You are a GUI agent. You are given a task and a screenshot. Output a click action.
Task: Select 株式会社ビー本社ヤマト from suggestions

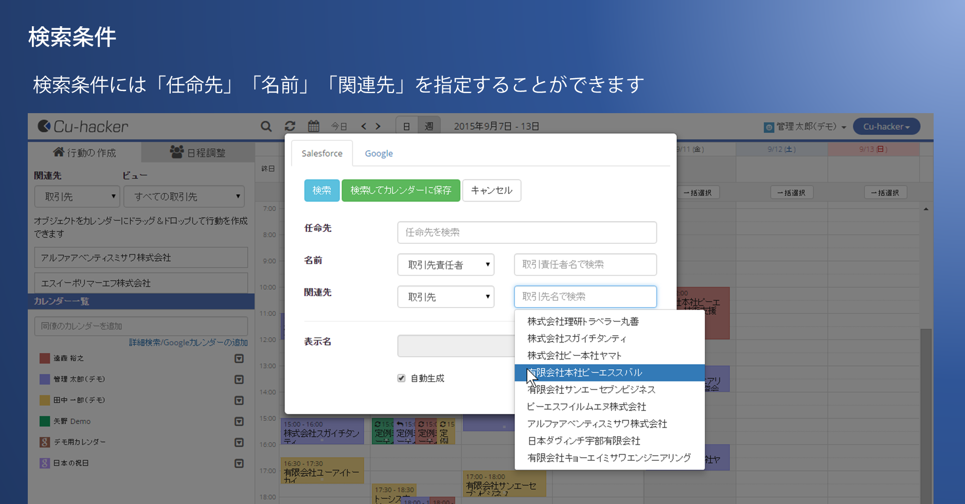tap(610, 355)
